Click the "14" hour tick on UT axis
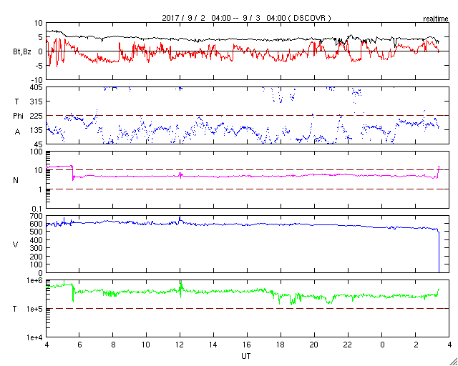458x366 pixels. pyautogui.click(x=214, y=345)
